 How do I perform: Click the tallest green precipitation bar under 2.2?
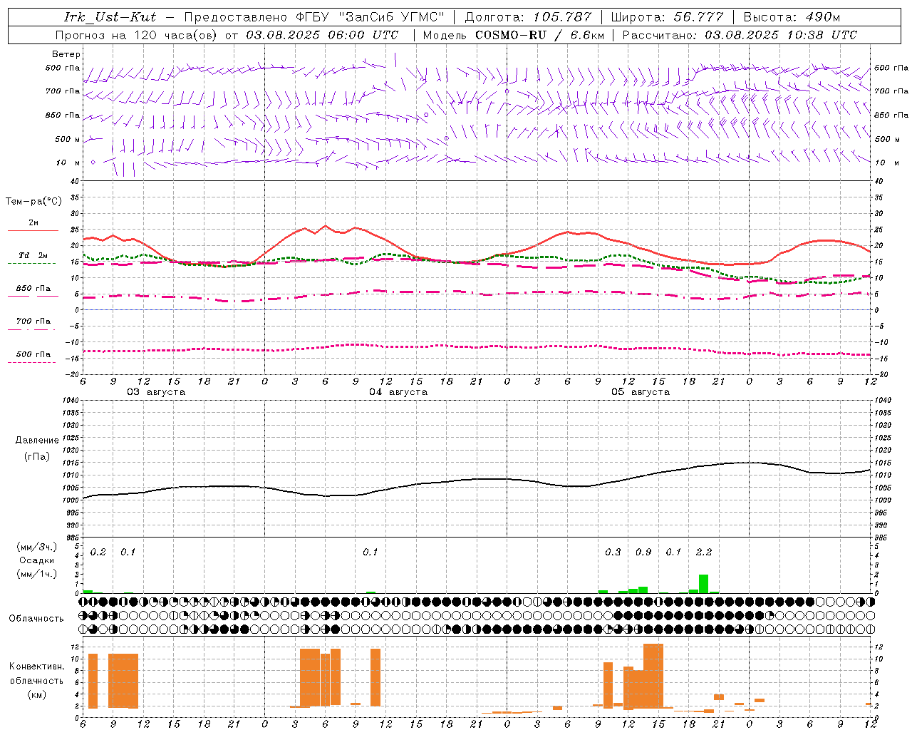tap(703, 584)
